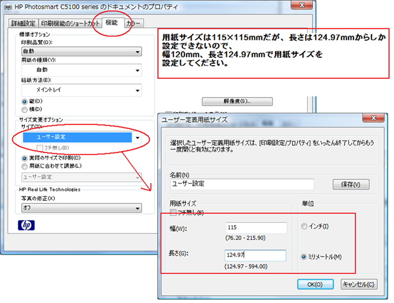394x303 pixels.
Task: Click the 解像度 button
Action: [x=237, y=101]
